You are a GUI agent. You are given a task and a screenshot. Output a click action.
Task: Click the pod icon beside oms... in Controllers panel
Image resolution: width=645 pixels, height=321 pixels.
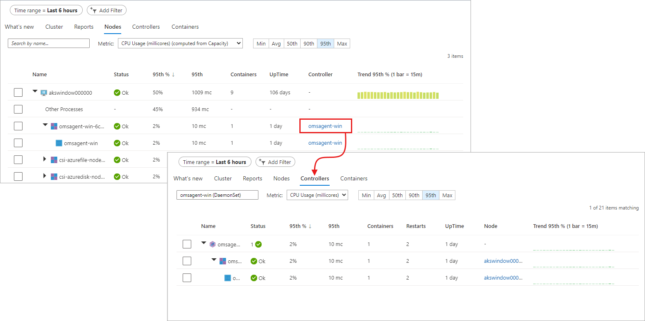[223, 261]
